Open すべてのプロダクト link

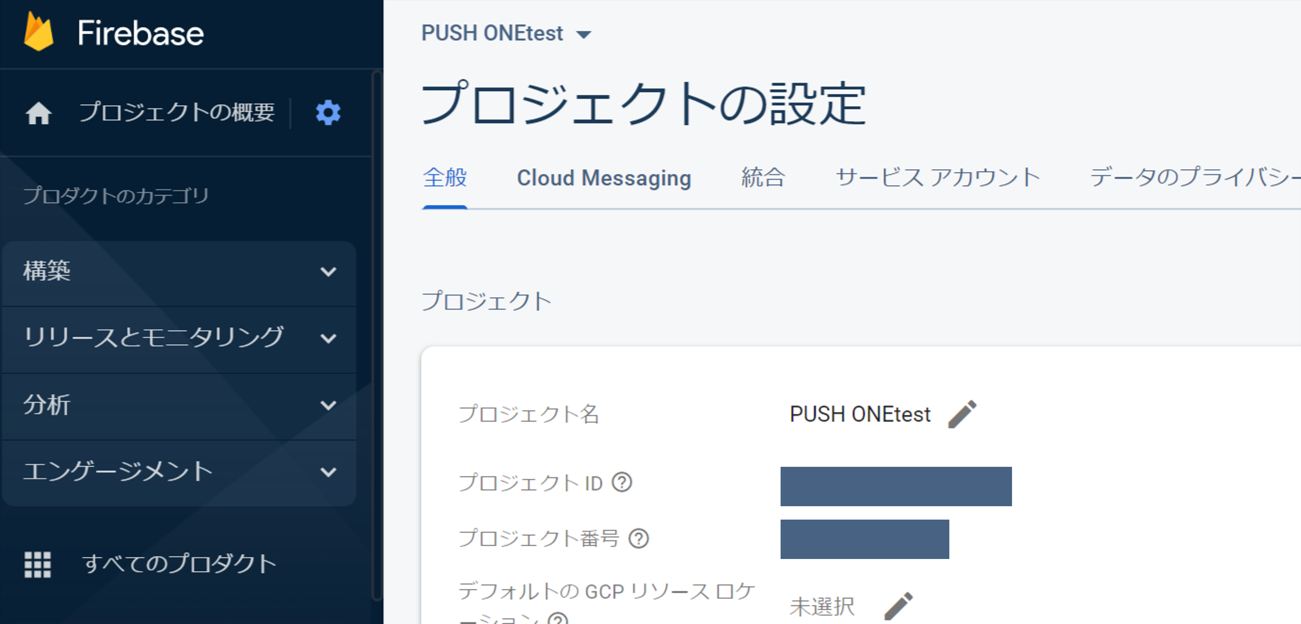[x=179, y=564]
